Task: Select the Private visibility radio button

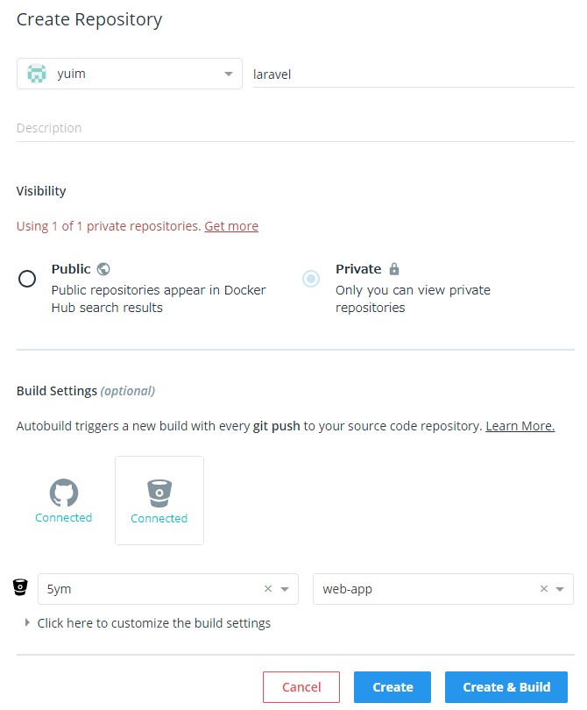Action: [x=311, y=279]
